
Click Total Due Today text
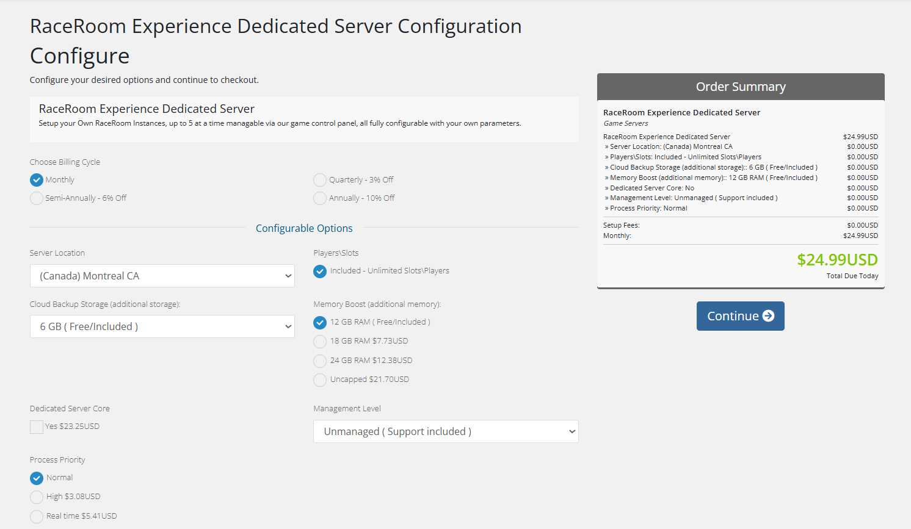[852, 276]
